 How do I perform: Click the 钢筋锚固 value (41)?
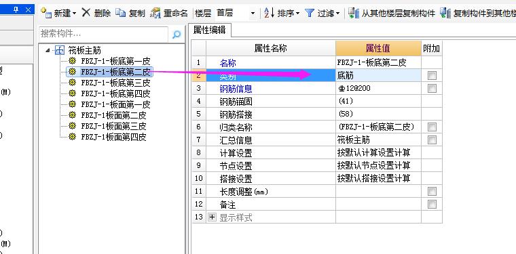coord(378,101)
